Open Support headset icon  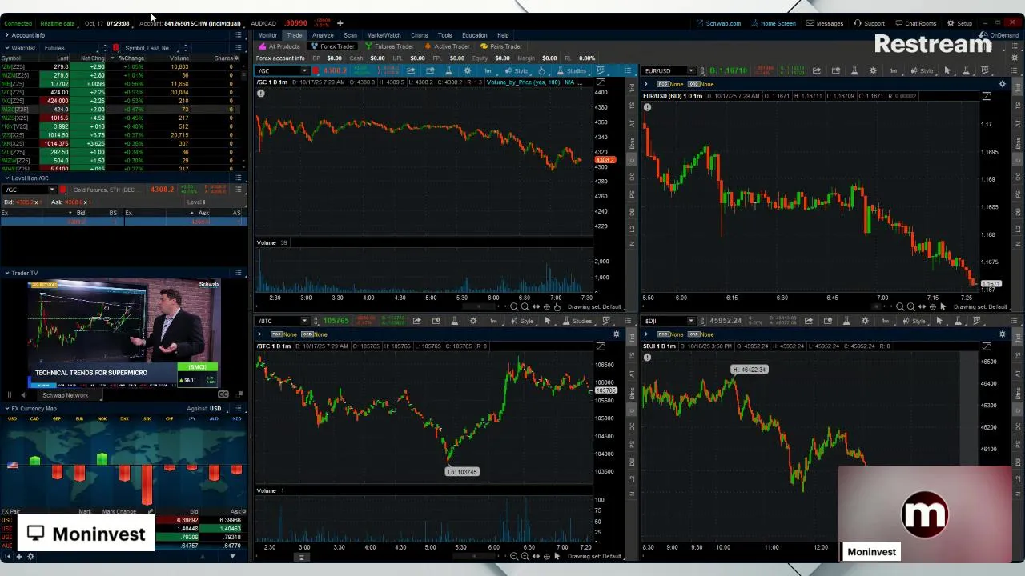point(870,23)
